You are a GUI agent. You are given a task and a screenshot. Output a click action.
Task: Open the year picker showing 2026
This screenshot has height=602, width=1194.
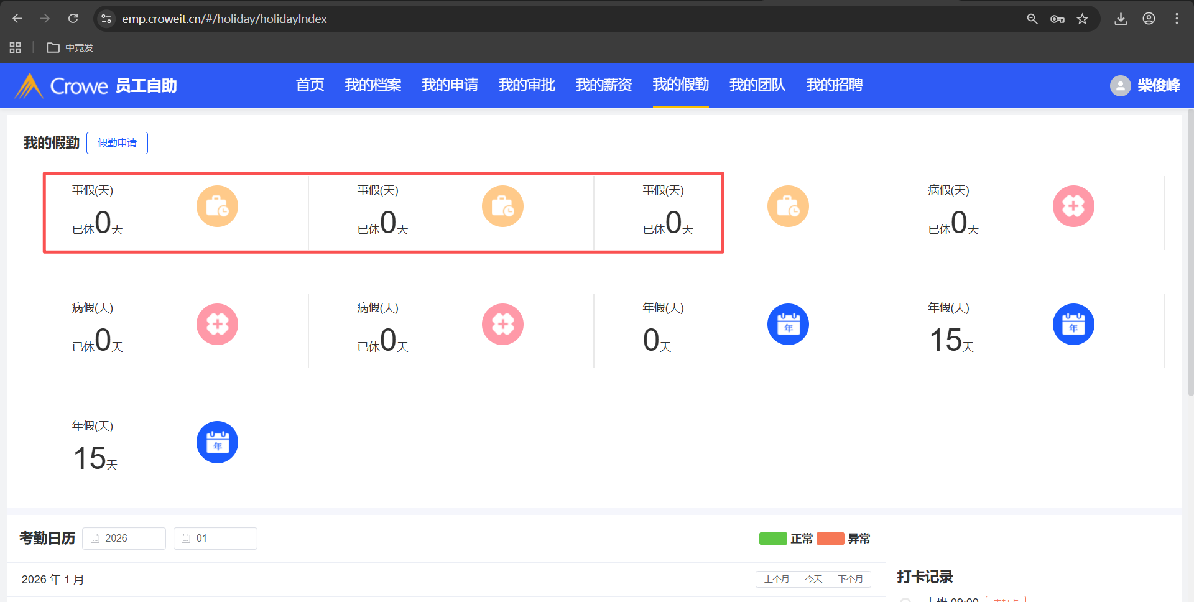[124, 539]
